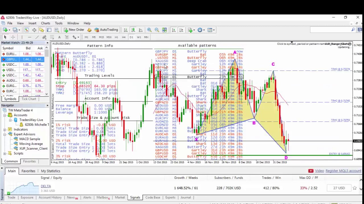Click the 27 USD subscribe button

pyautogui.click(x=339, y=188)
